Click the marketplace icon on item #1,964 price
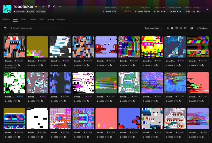Image resolution: width=212 pixels, height=143 pixels. coord(179,137)
